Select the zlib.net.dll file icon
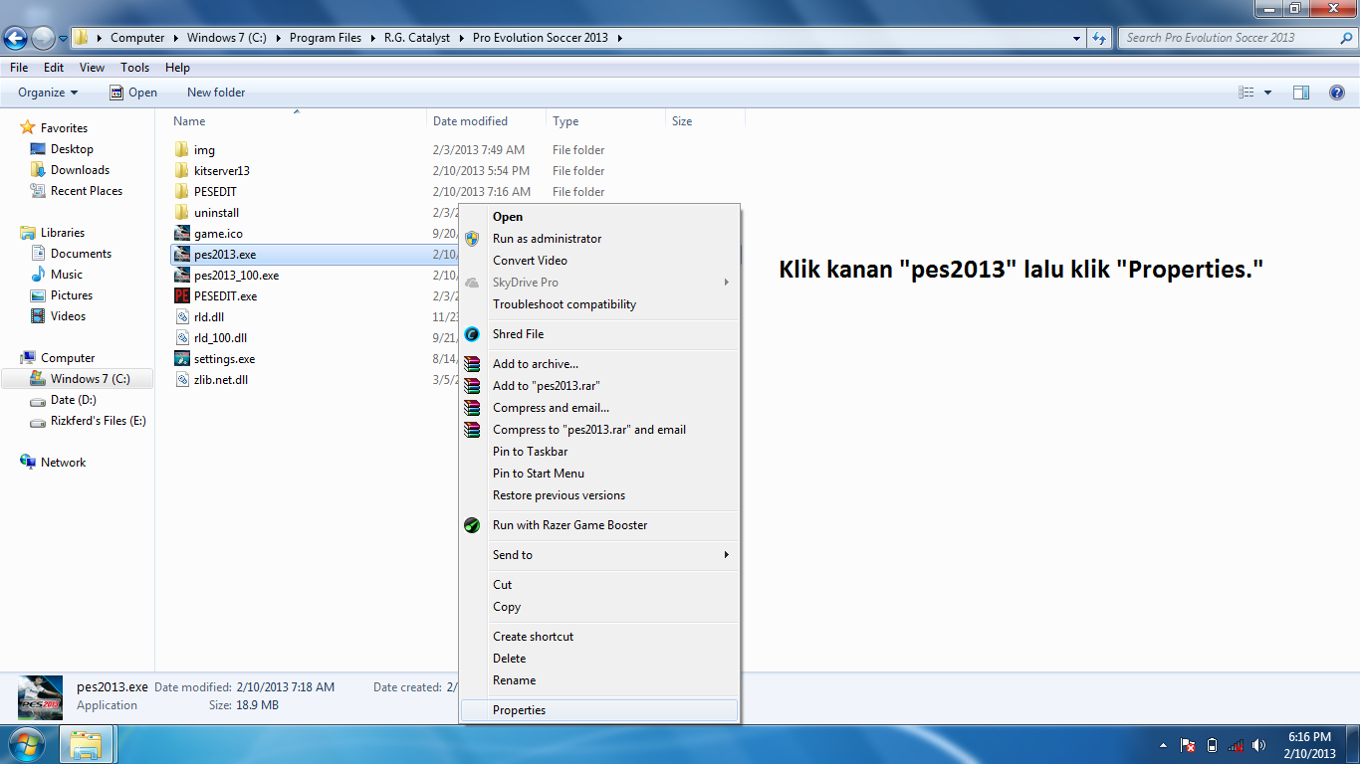 point(181,380)
